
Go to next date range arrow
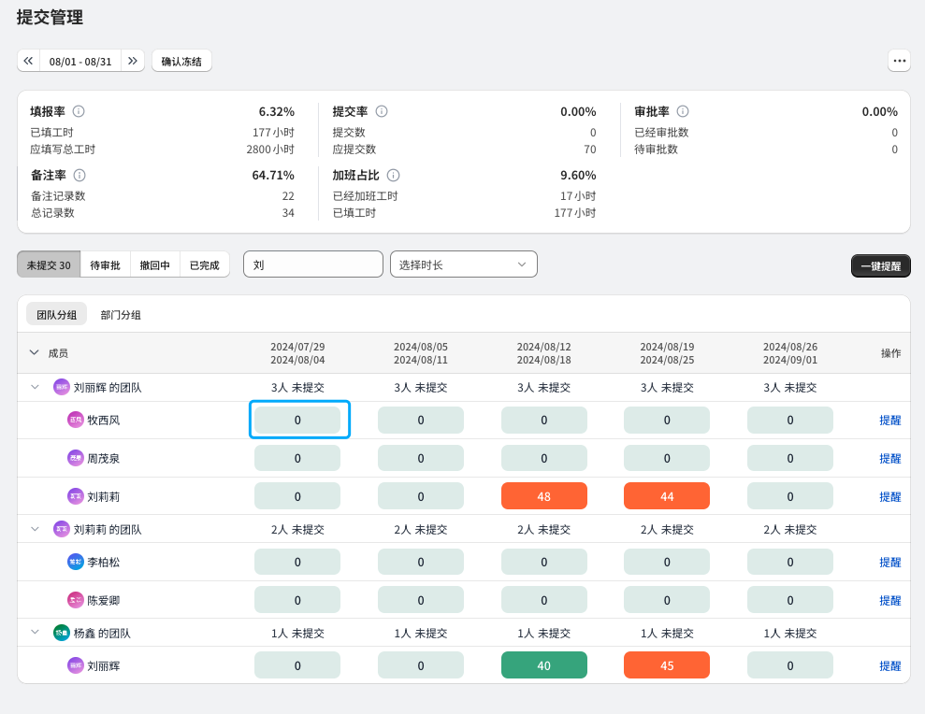click(x=133, y=61)
